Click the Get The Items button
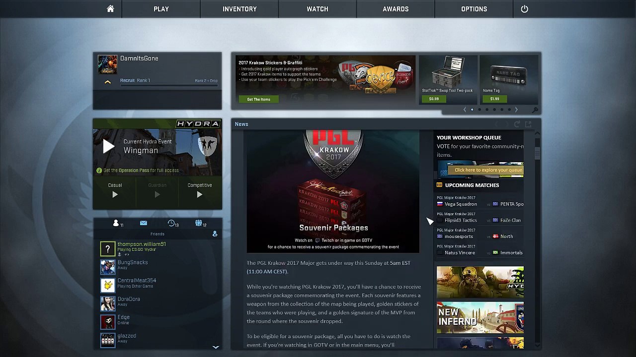636x357 pixels. [x=258, y=99]
